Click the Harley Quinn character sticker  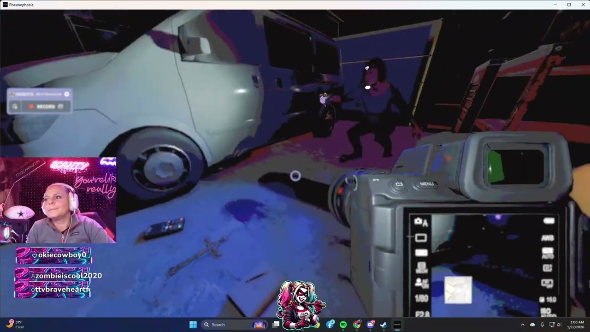300,305
